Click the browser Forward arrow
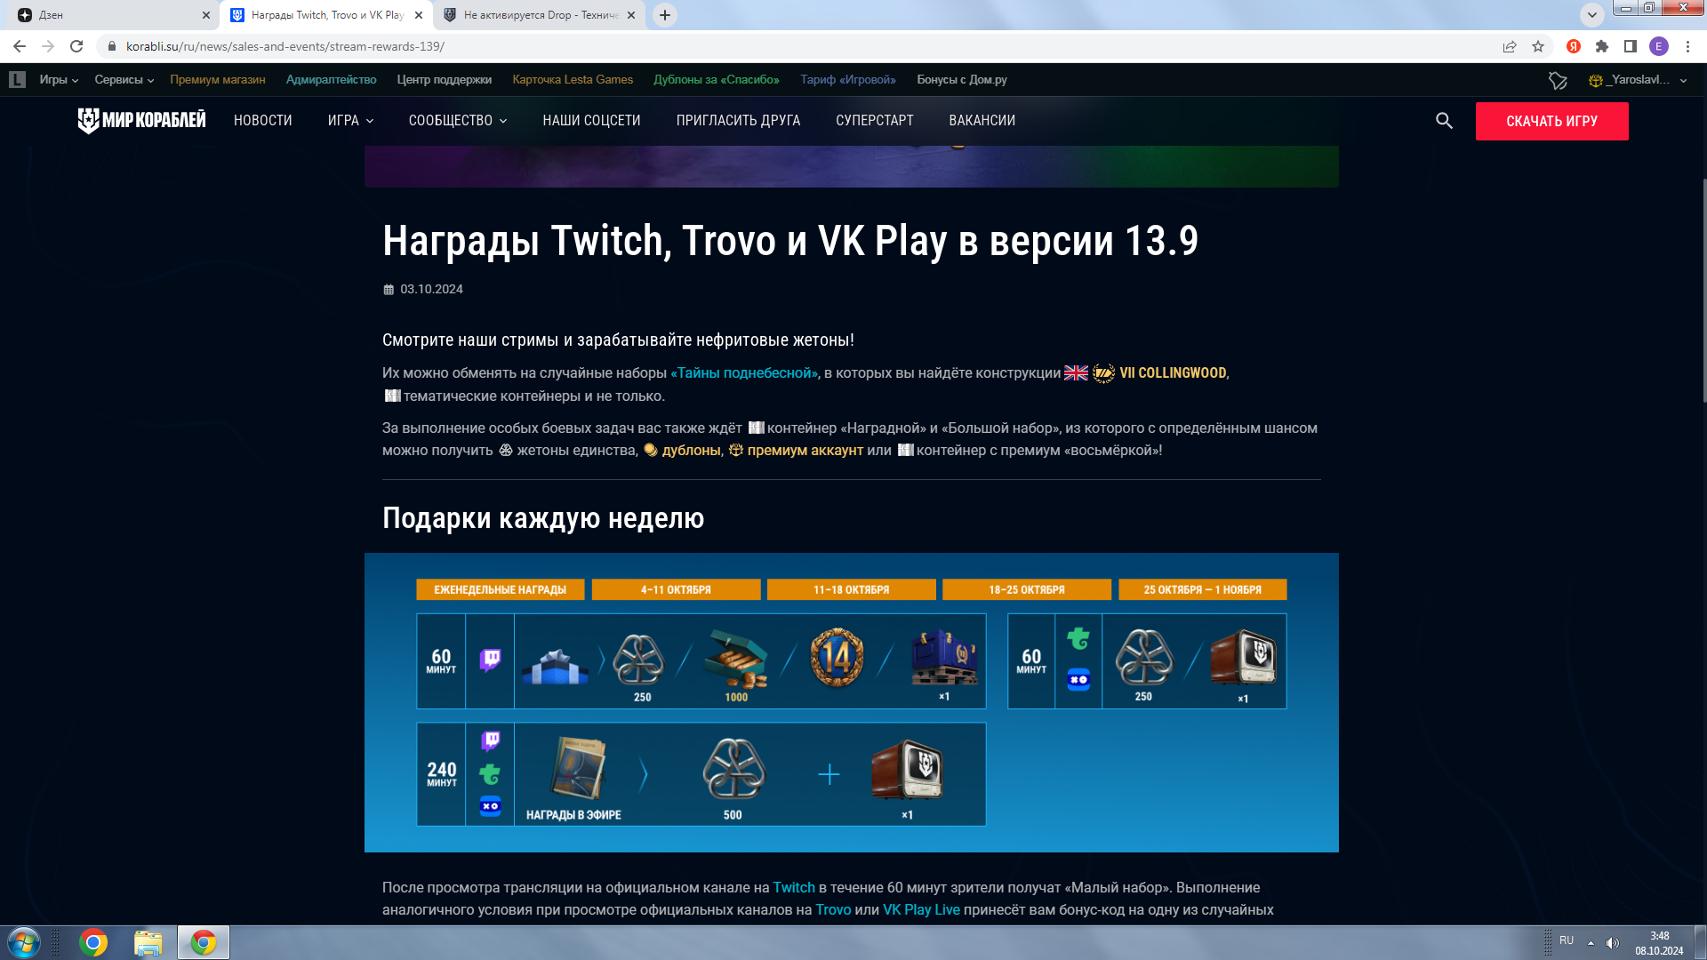This screenshot has width=1707, height=960. point(48,46)
